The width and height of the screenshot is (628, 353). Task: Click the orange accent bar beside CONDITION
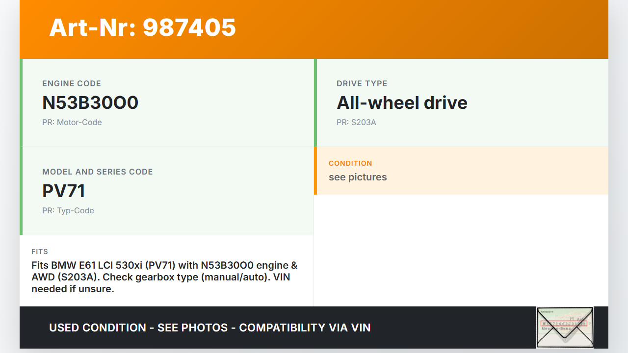tap(315, 171)
